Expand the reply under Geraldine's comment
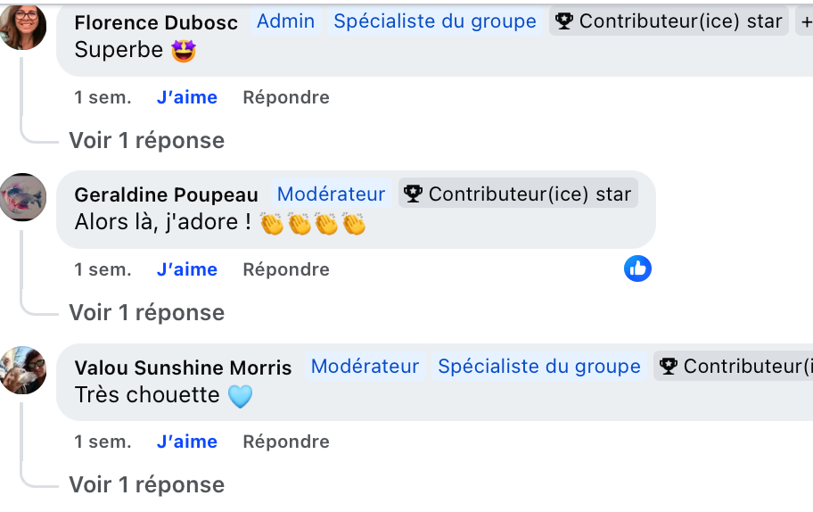Image resolution: width=813 pixels, height=512 pixels. point(147,312)
